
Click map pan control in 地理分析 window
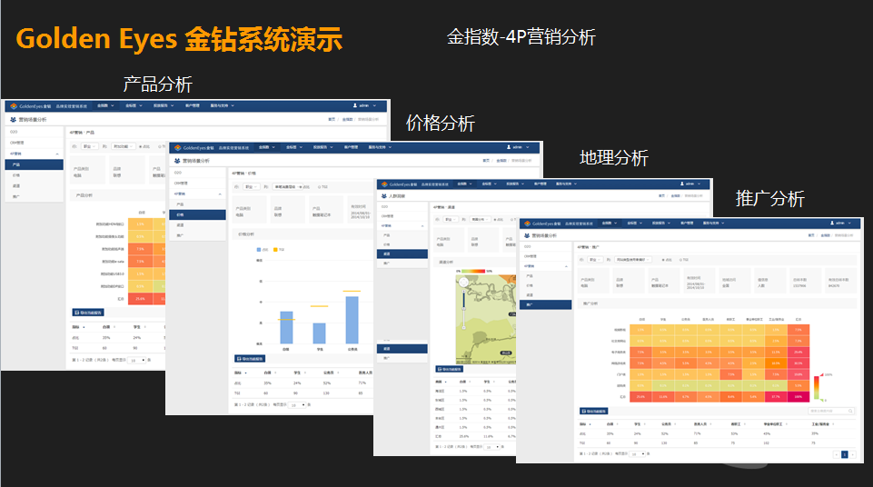(463, 283)
